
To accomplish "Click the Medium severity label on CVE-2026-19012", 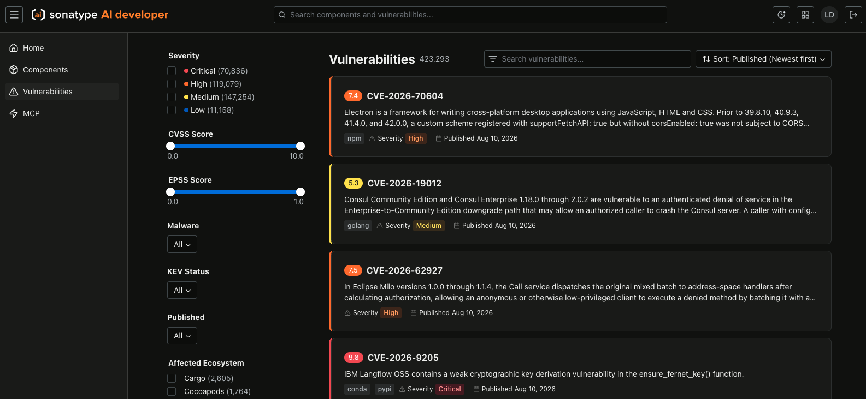I will point(429,226).
